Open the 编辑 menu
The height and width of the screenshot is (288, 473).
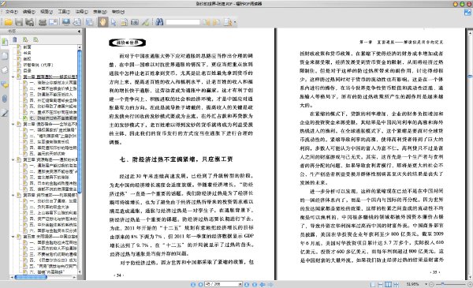coord(29,12)
